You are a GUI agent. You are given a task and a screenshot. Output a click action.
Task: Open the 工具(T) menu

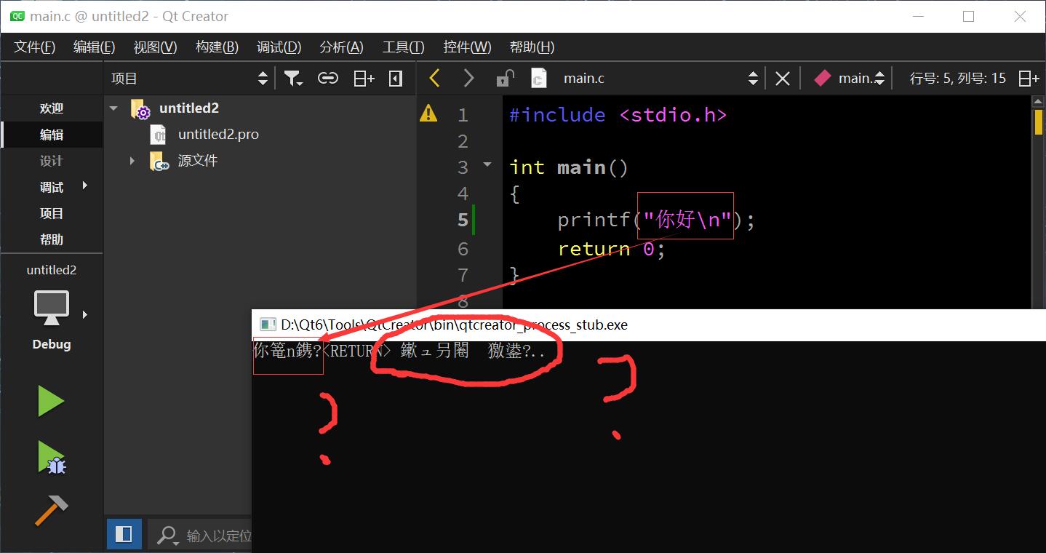404,47
